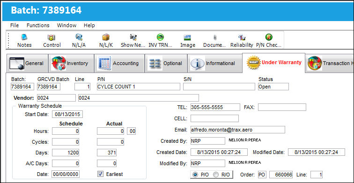Click the empty S/N field
This screenshot has height=183, width=354.
point(219,87)
